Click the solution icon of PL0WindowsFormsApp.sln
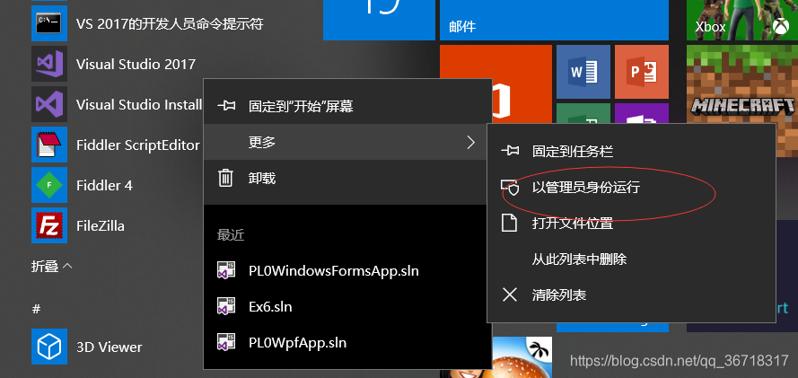This screenshot has width=798, height=378. pos(225,270)
